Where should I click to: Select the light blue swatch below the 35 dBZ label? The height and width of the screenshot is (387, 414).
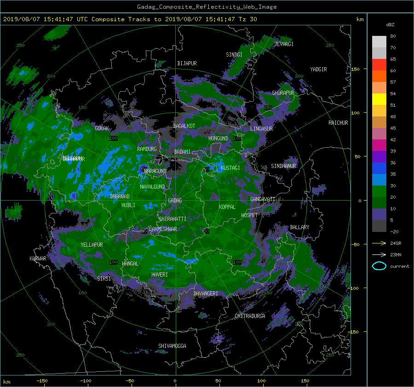(379, 179)
